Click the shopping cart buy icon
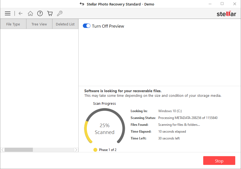Viewport: 241px width, 169px height. [x=50, y=13]
